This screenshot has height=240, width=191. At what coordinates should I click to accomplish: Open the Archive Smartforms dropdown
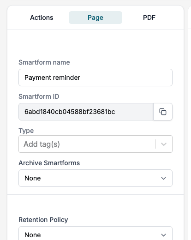(x=95, y=178)
